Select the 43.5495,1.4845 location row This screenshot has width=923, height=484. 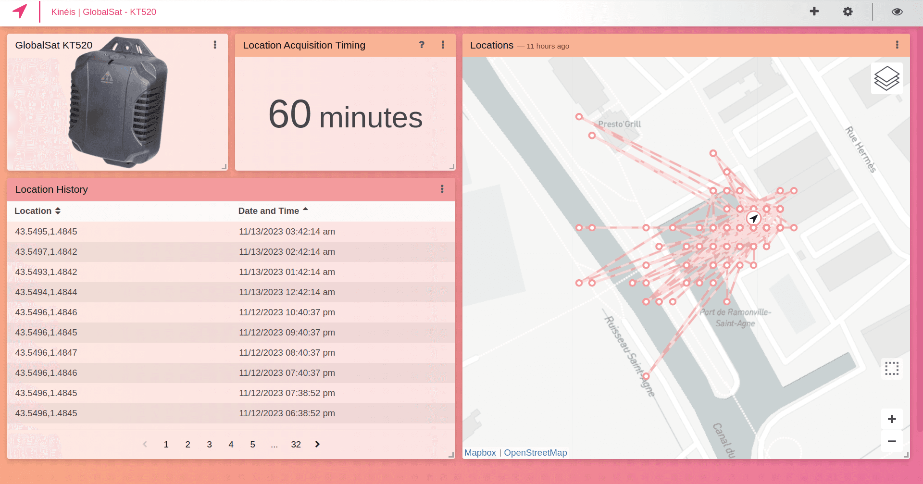coord(46,231)
